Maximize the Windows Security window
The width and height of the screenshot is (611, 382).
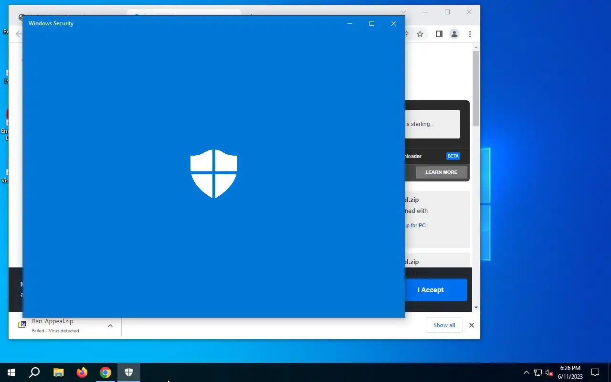(372, 23)
